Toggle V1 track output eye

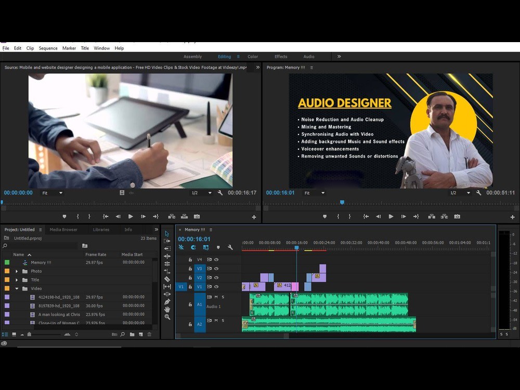tap(216, 287)
